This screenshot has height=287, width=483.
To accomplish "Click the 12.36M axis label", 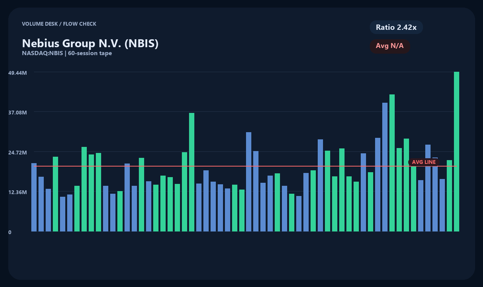I will [18, 192].
